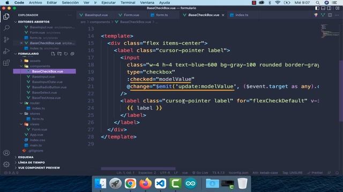The image size is (343, 192).
Task: Open BaseRadioButton.vue in the file tree
Action: tap(49, 87)
